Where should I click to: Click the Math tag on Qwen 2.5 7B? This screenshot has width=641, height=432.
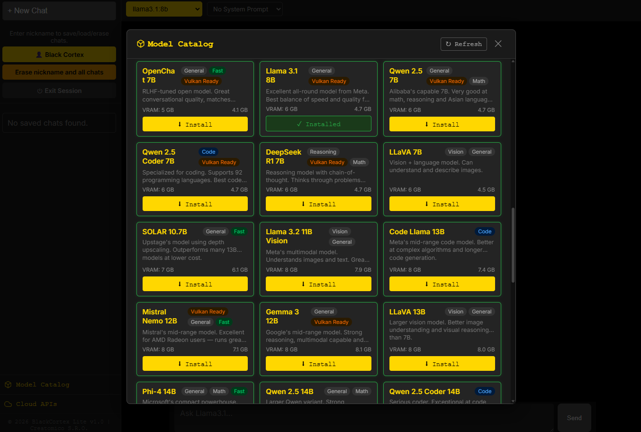[x=478, y=81]
